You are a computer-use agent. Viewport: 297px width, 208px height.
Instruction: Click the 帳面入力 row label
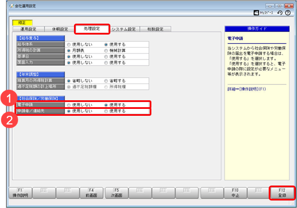pos(40,62)
